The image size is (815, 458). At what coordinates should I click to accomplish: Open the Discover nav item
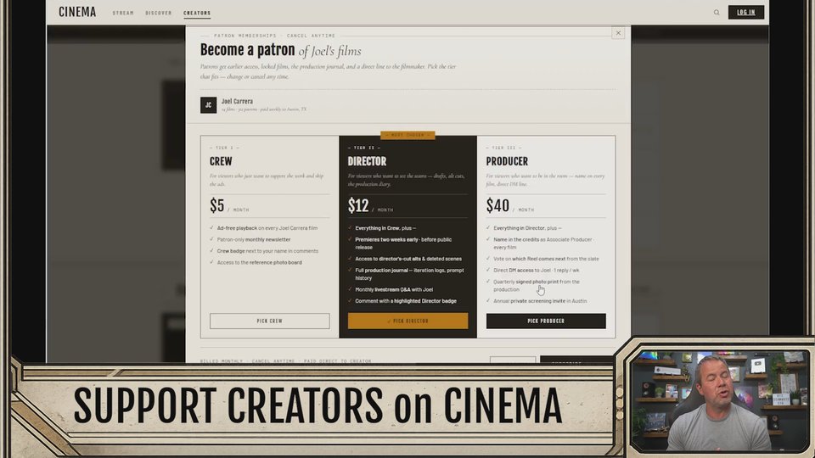[159, 13]
